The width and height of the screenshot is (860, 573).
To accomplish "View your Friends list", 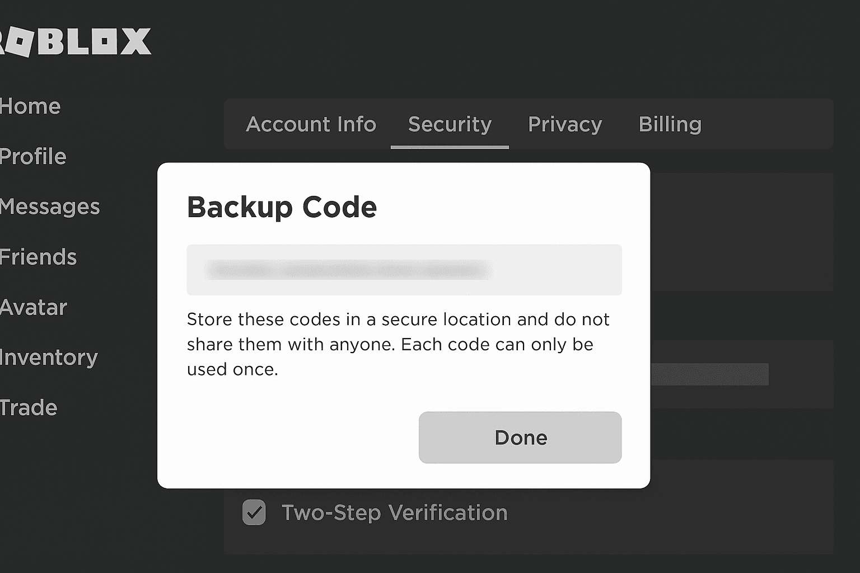I will 38,257.
